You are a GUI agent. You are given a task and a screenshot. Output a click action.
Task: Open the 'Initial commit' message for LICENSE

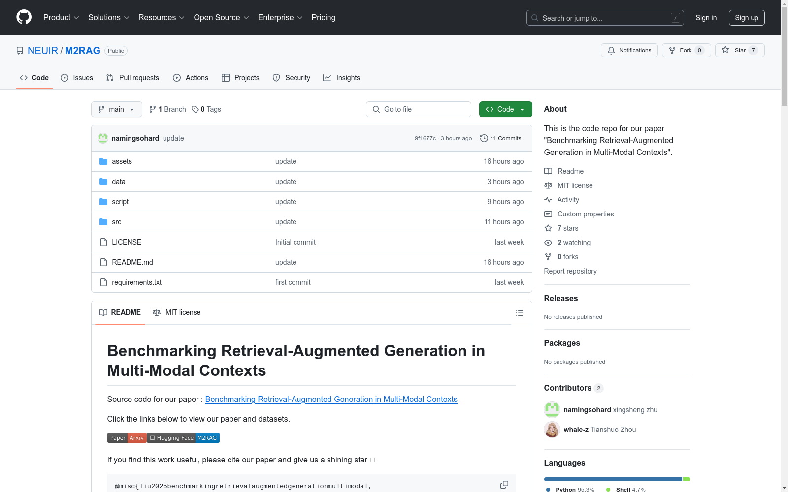point(295,242)
